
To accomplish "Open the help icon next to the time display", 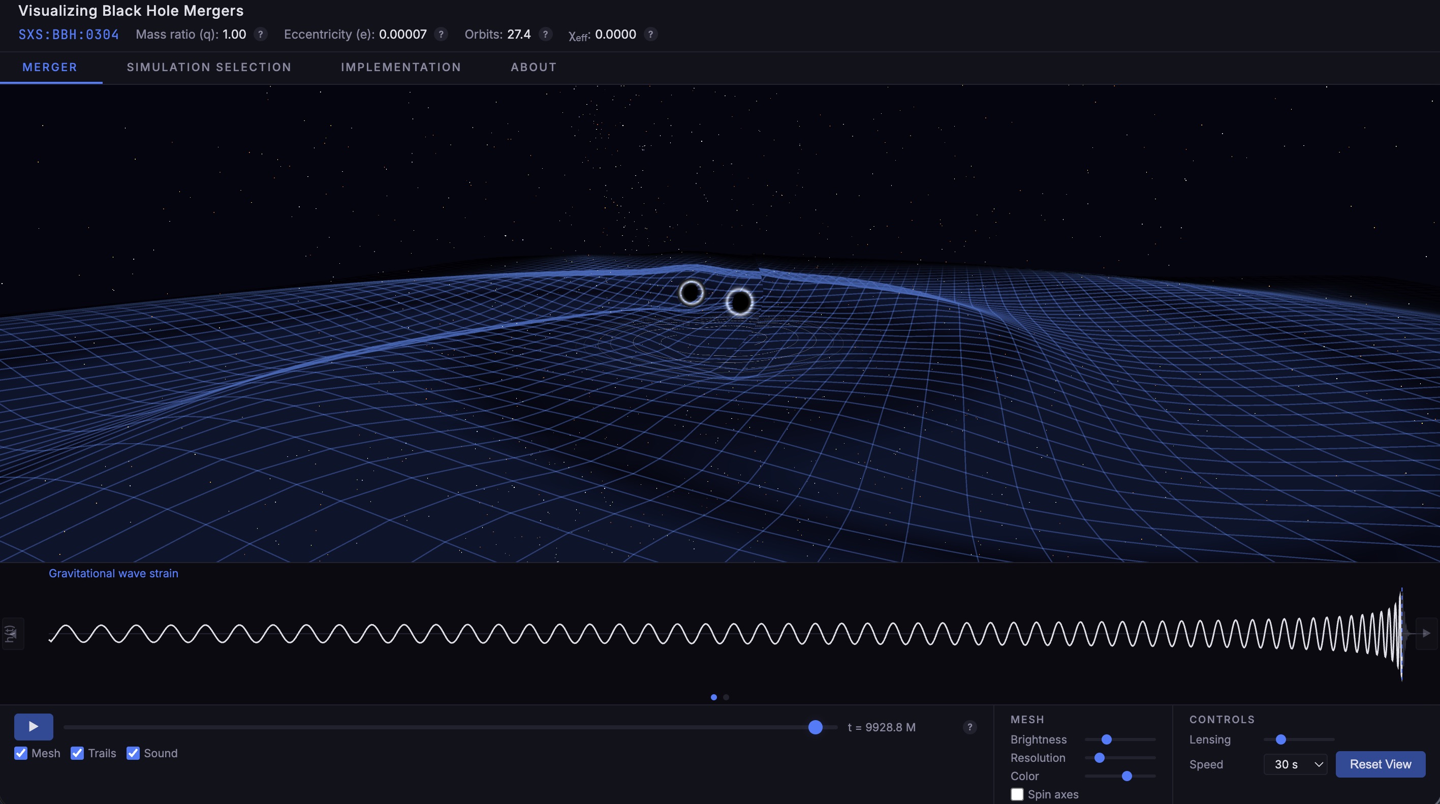I will pos(969,727).
